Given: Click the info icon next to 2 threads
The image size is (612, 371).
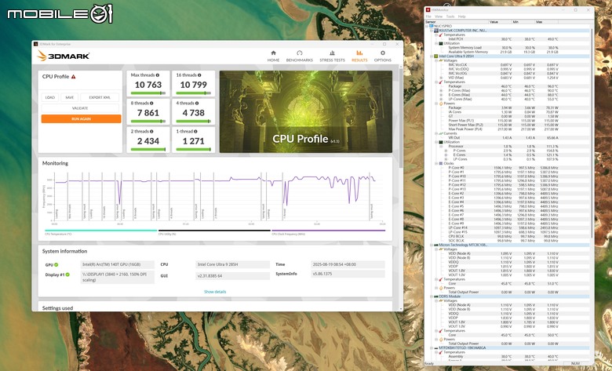Looking at the screenshot, I should [x=151, y=132].
